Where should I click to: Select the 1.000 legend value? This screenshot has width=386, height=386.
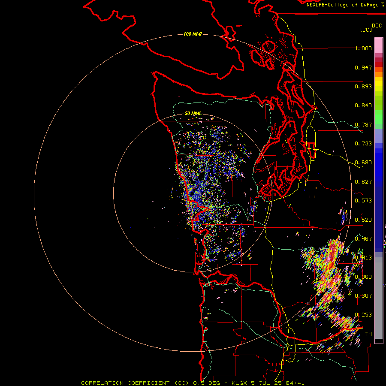pyautogui.click(x=363, y=48)
